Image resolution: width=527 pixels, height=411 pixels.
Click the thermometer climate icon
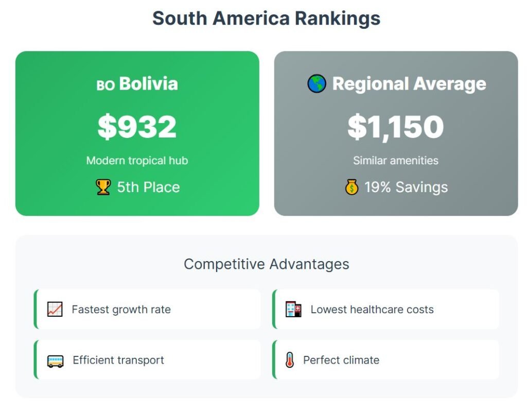click(290, 360)
